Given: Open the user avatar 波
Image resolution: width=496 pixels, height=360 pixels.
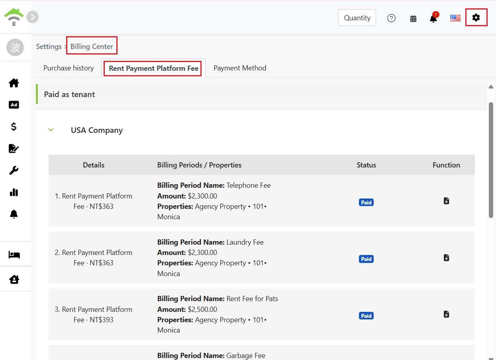Looking at the screenshot, I should (x=15, y=47).
